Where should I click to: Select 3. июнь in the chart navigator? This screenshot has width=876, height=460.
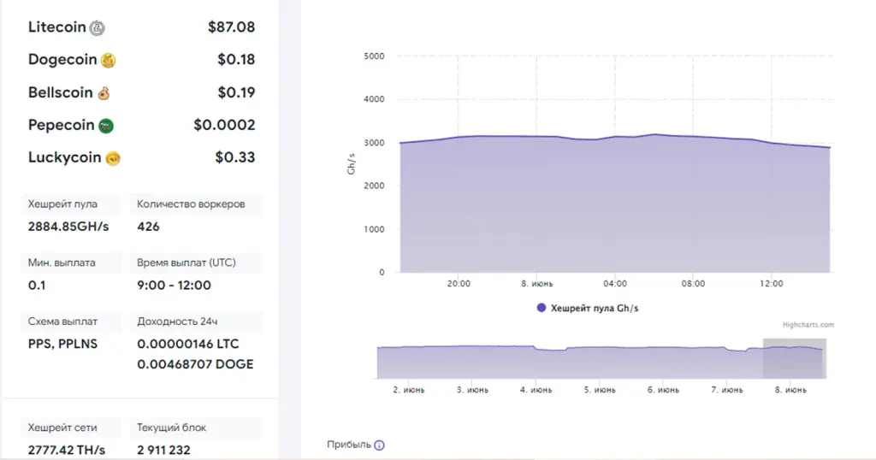472,390
